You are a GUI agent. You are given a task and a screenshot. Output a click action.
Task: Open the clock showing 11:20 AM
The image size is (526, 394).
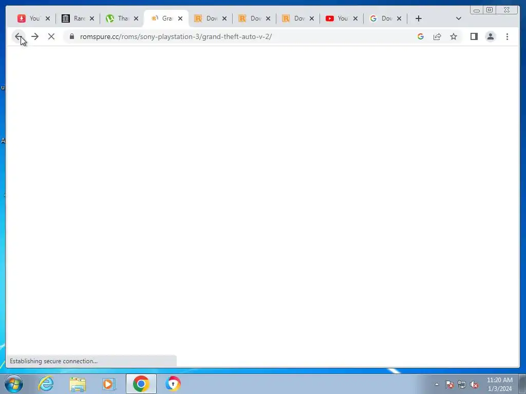click(499, 384)
